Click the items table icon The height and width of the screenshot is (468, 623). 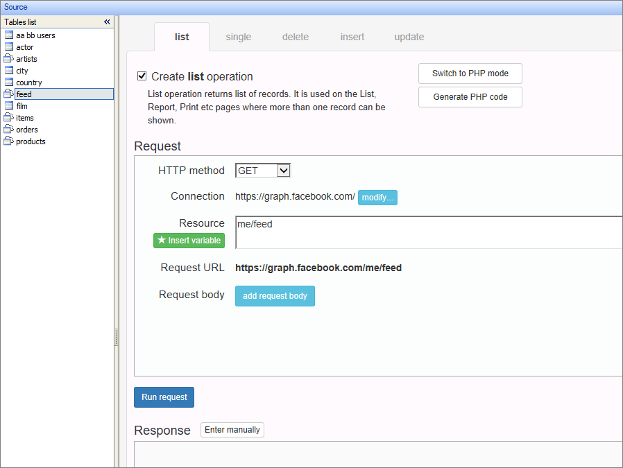[x=9, y=118]
